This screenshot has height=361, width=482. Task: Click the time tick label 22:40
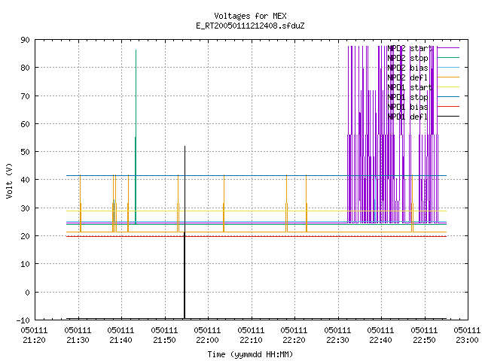point(381,341)
